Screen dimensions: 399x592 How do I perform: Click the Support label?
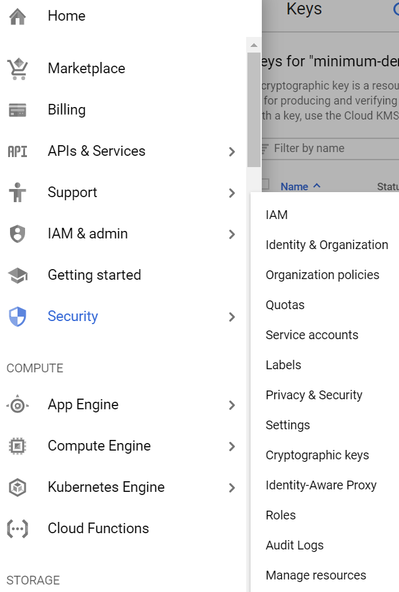[x=72, y=193]
